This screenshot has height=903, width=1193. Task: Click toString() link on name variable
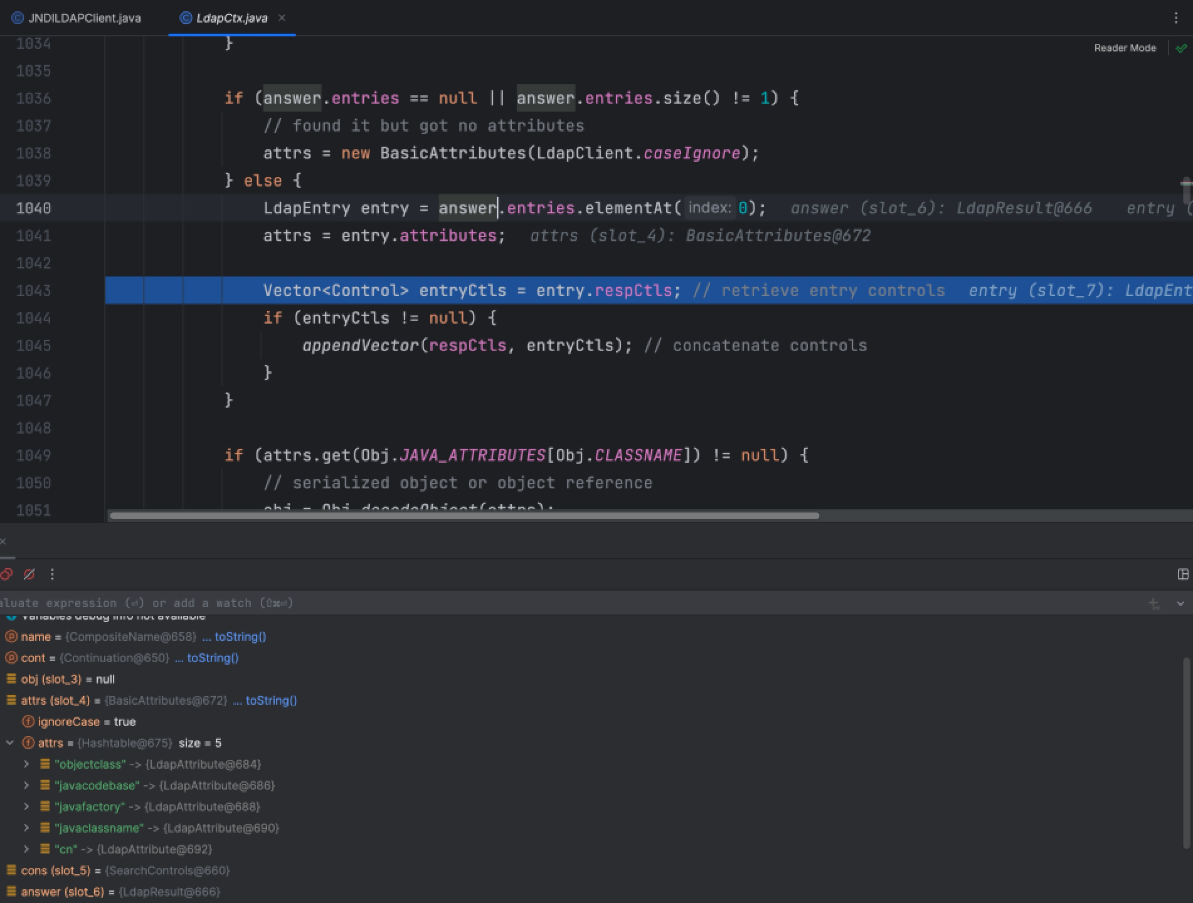point(240,636)
